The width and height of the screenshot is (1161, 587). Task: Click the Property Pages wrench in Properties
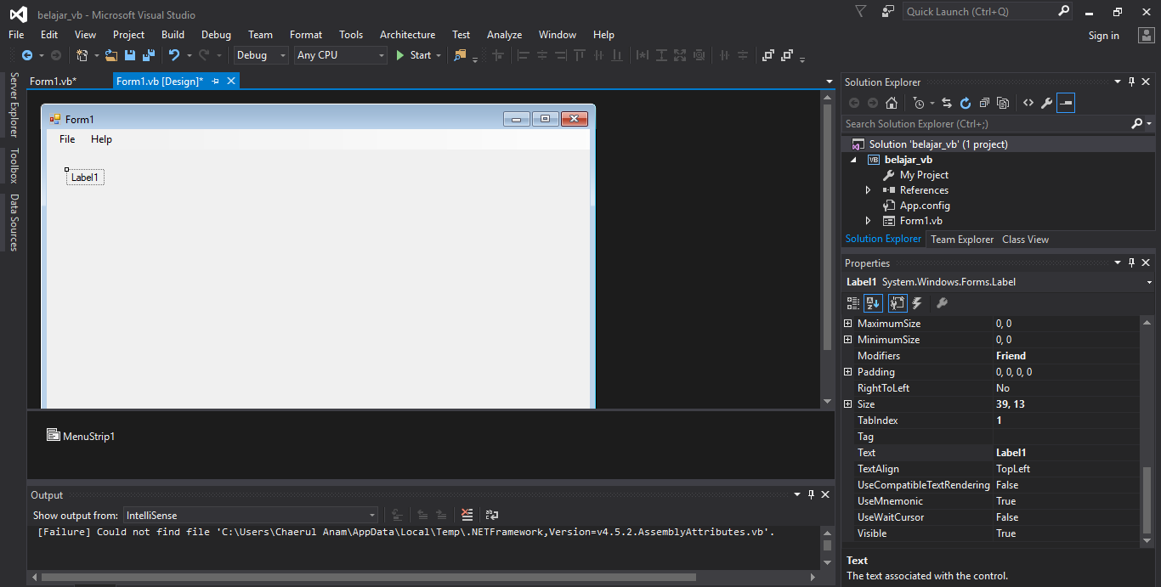(x=942, y=303)
